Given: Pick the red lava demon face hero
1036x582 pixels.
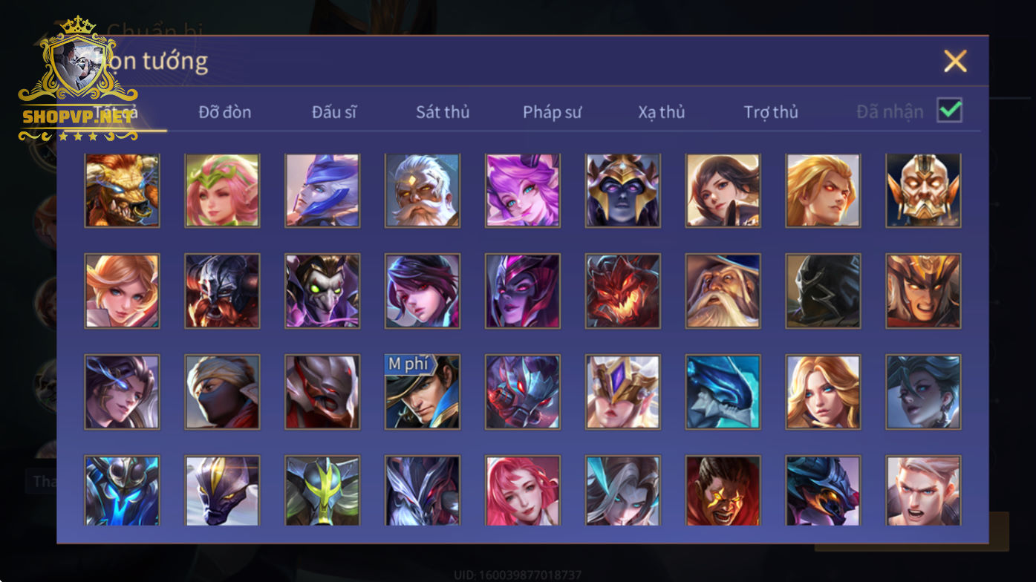Looking at the screenshot, I should pos(622,291).
